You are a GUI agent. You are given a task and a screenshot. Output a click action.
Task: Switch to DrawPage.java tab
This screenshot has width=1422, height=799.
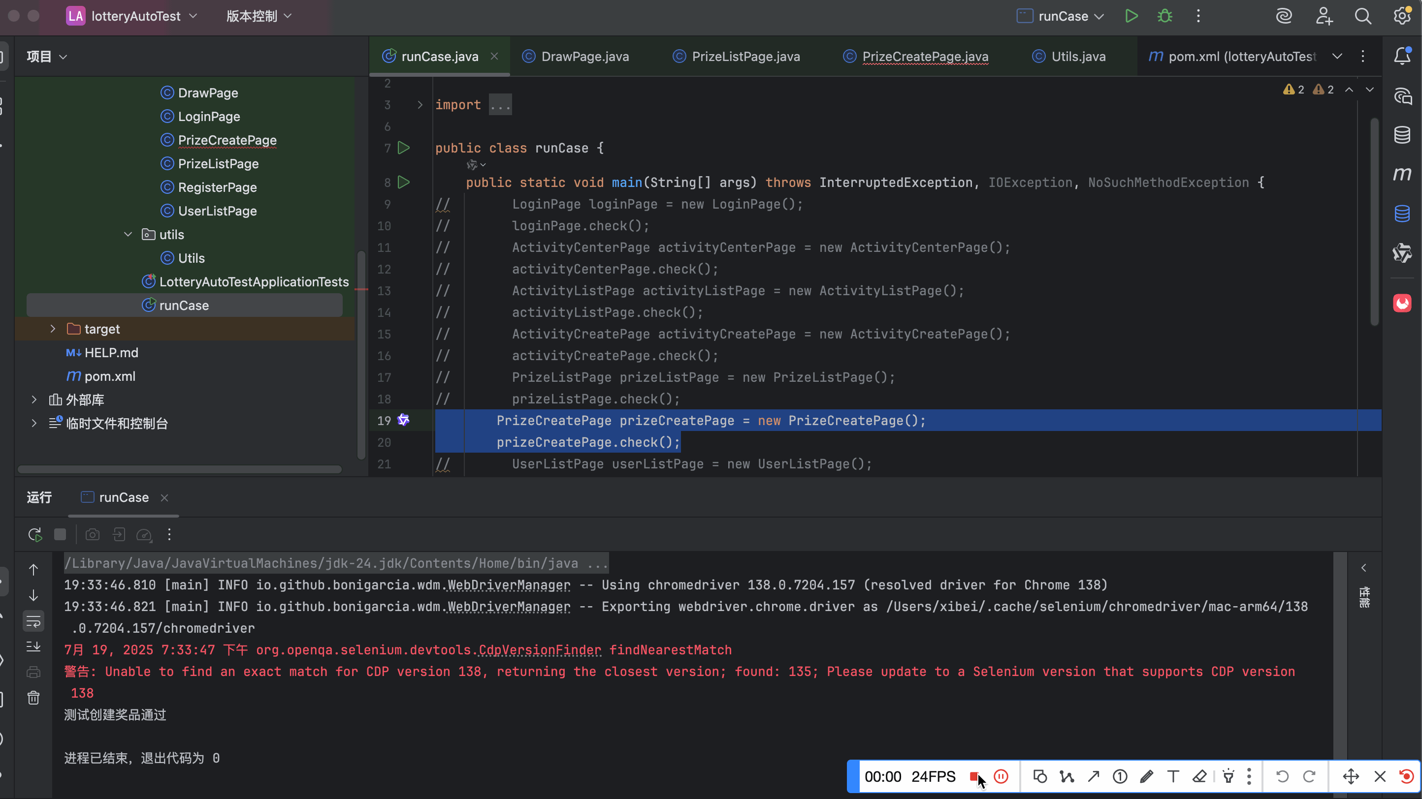(576, 56)
